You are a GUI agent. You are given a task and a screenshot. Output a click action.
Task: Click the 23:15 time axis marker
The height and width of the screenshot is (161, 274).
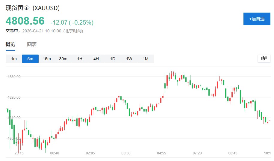(19, 153)
